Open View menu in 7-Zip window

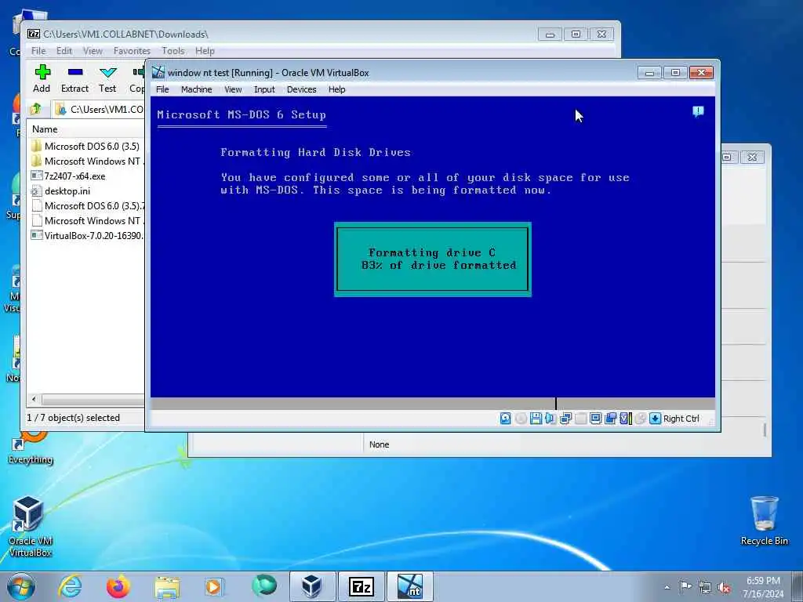click(x=93, y=51)
